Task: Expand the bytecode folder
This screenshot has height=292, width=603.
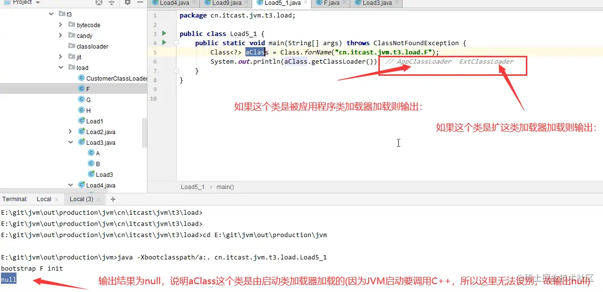Action: point(61,25)
